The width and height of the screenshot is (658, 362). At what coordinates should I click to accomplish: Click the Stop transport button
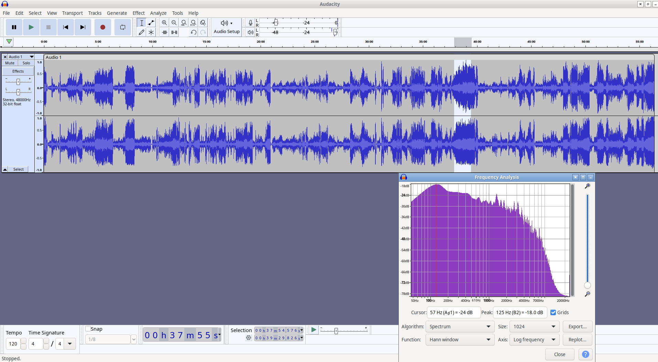point(48,27)
